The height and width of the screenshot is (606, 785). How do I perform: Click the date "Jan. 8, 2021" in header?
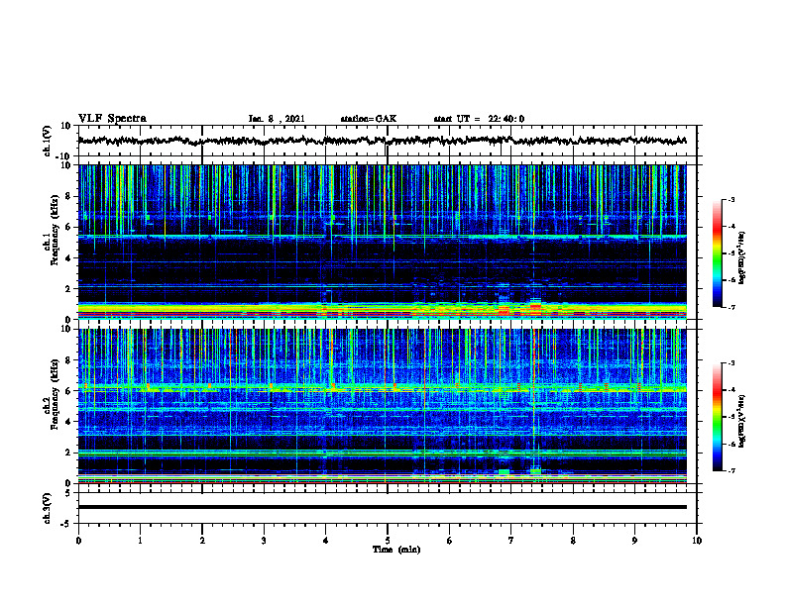277,119
